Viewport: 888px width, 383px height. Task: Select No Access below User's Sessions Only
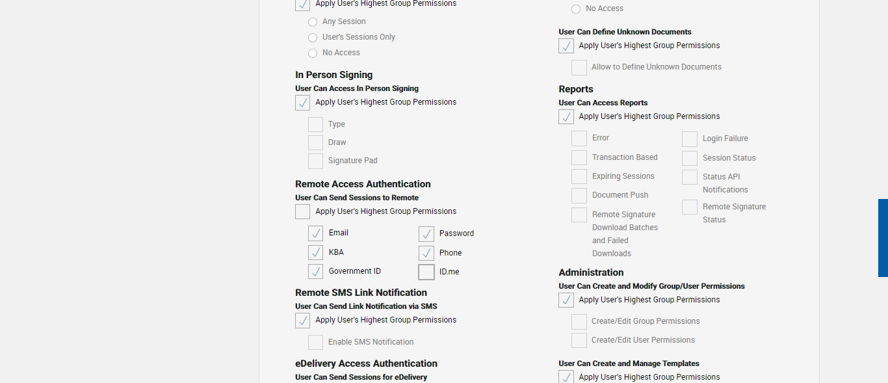313,53
